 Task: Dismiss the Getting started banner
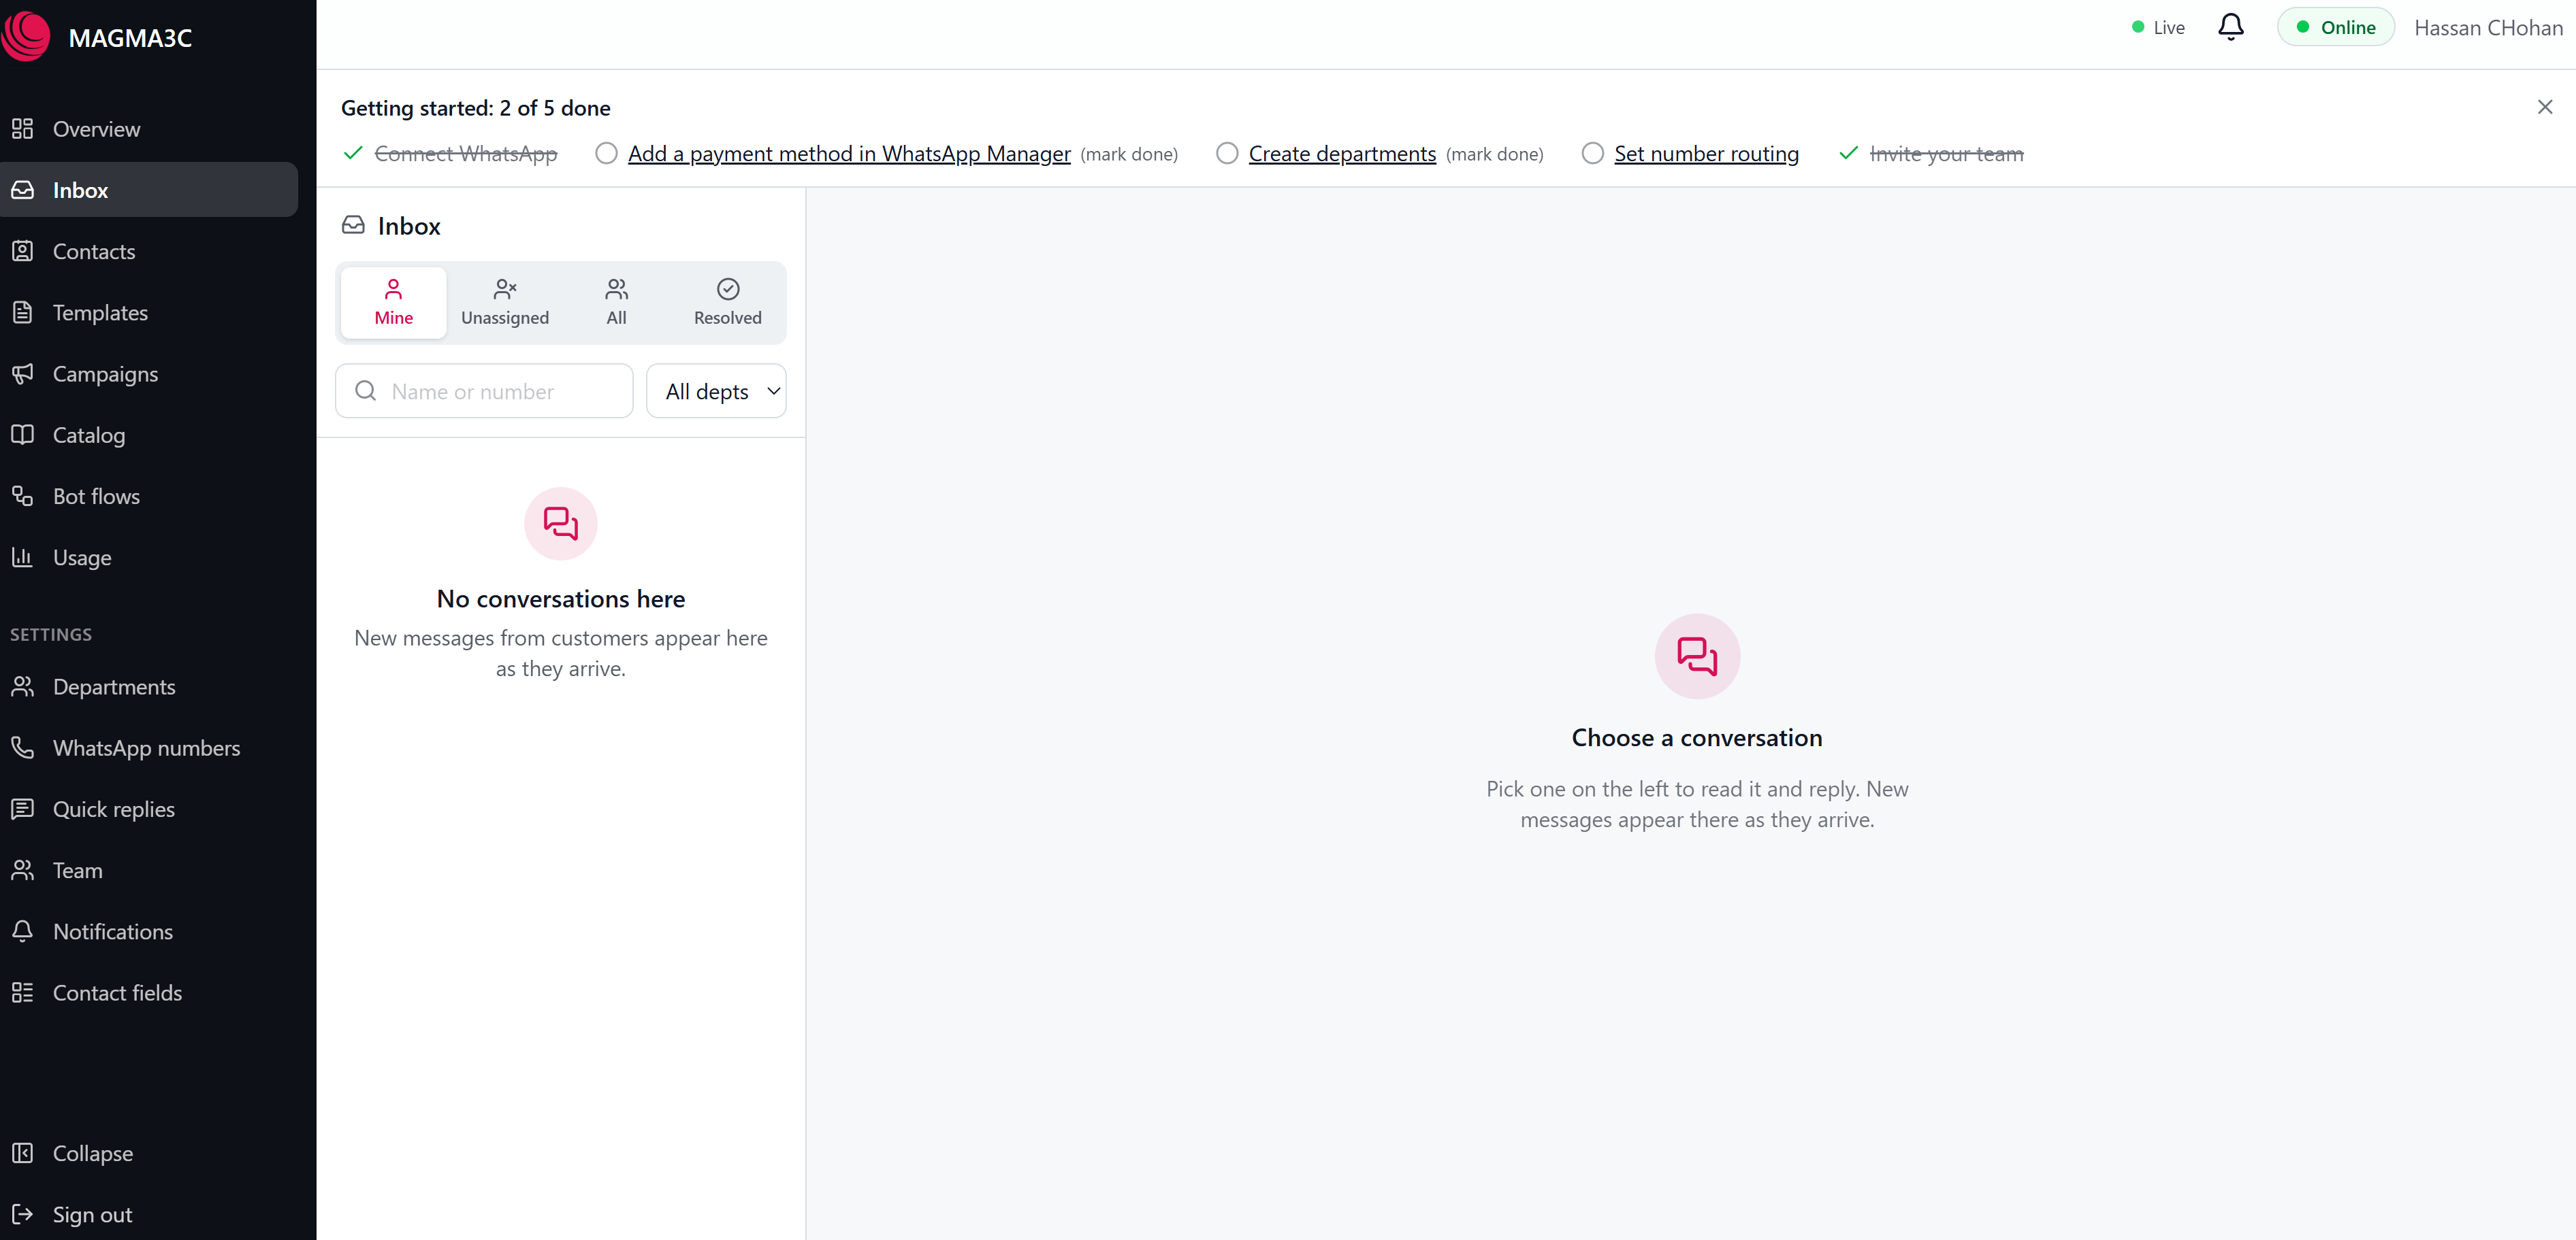coord(2544,107)
